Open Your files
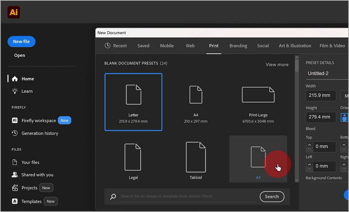The image size is (349, 212). (x=30, y=162)
